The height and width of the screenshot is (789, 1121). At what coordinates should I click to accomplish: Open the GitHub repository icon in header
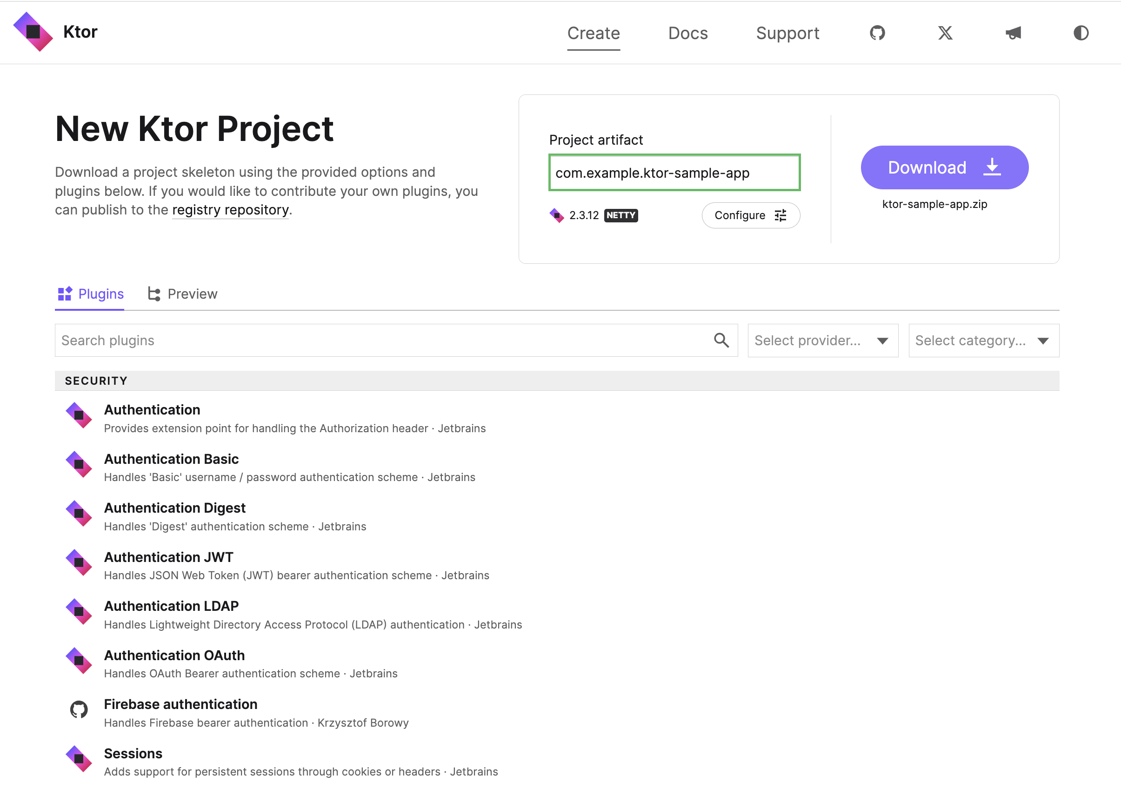877,33
